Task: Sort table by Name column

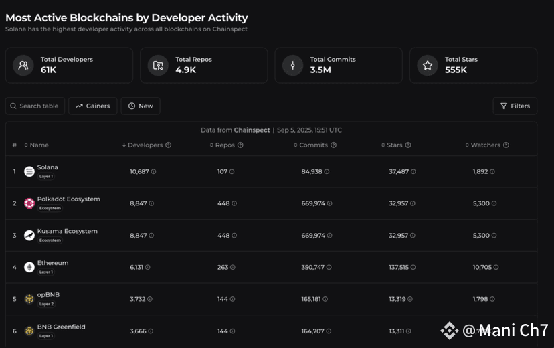Action: pos(36,145)
